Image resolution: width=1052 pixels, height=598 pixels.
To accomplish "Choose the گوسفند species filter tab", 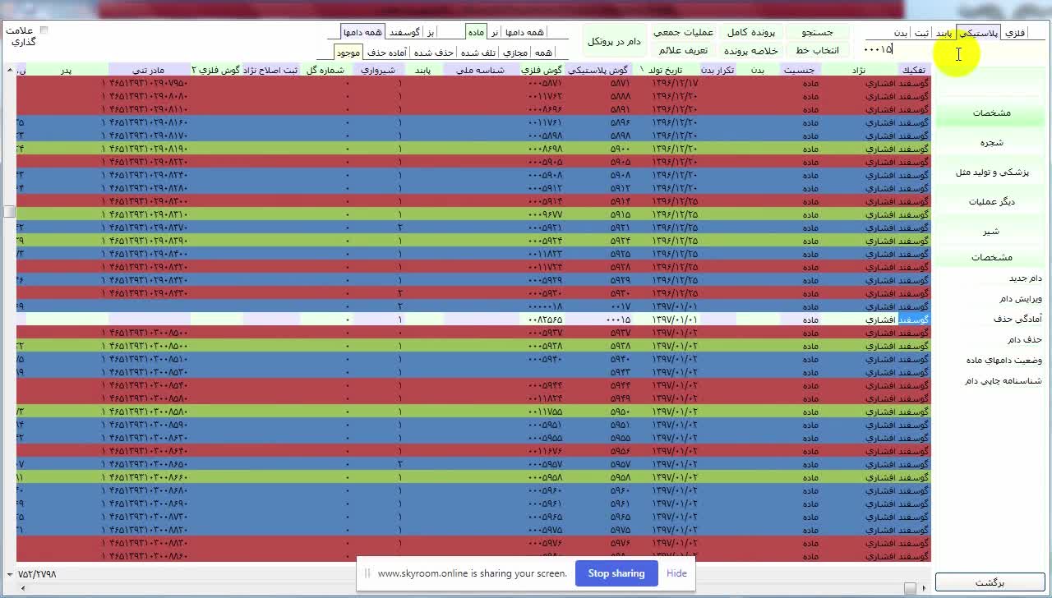I will point(404,32).
